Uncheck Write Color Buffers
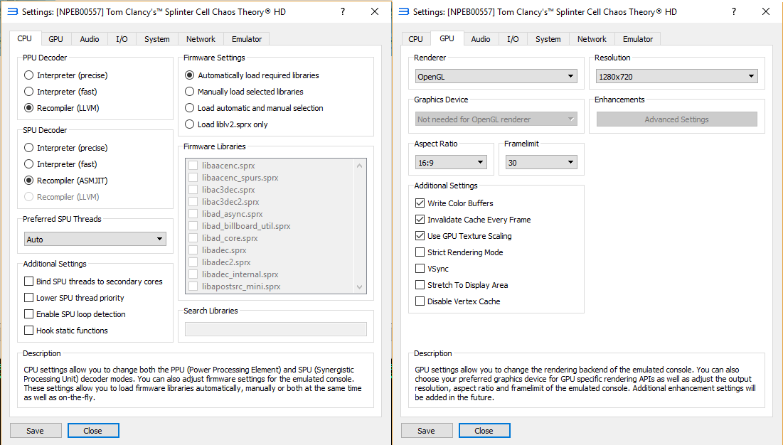This screenshot has height=445, width=783. [420, 203]
